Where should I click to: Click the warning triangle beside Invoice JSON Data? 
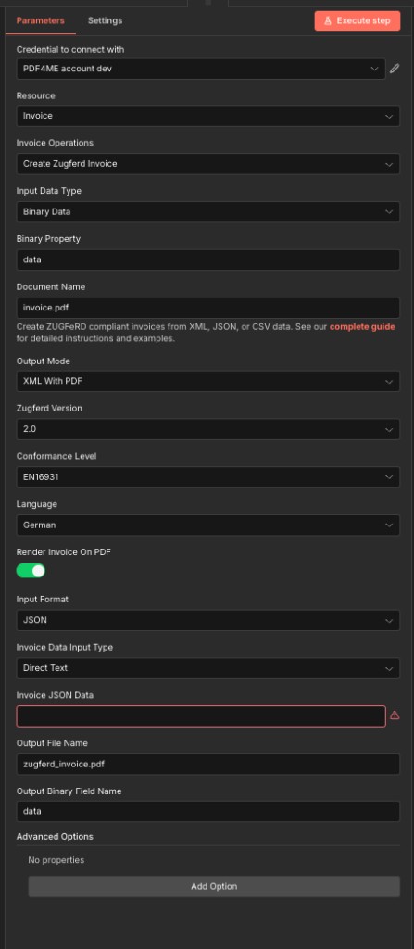pyautogui.click(x=395, y=715)
